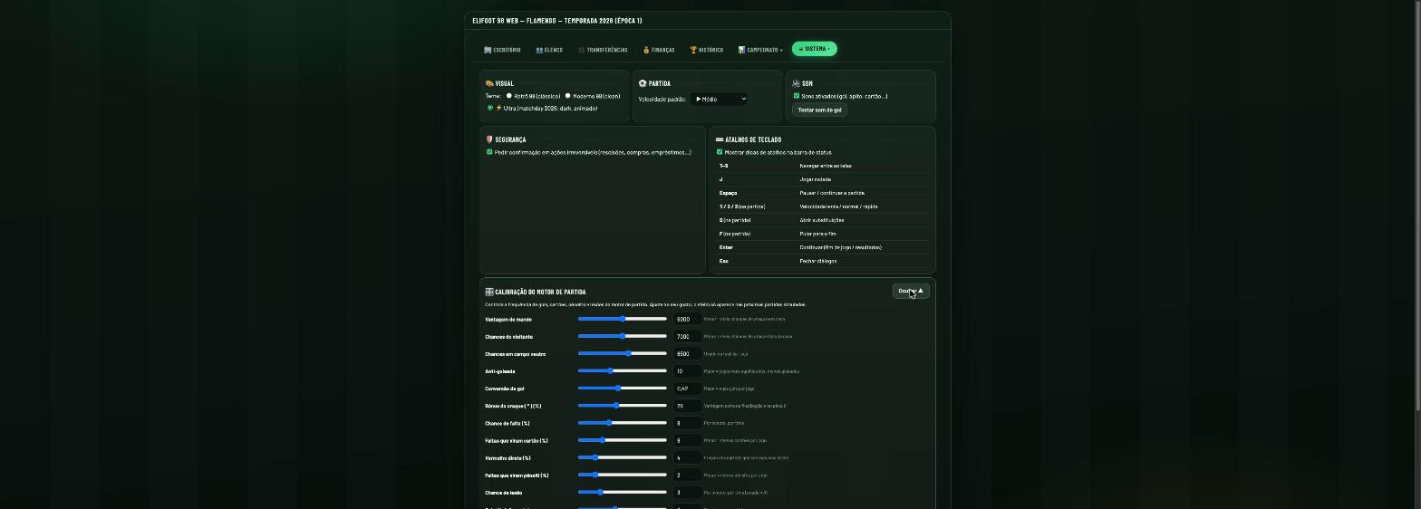Open the Escritório tab
Screen dimensions: 1421x509
click(x=502, y=50)
